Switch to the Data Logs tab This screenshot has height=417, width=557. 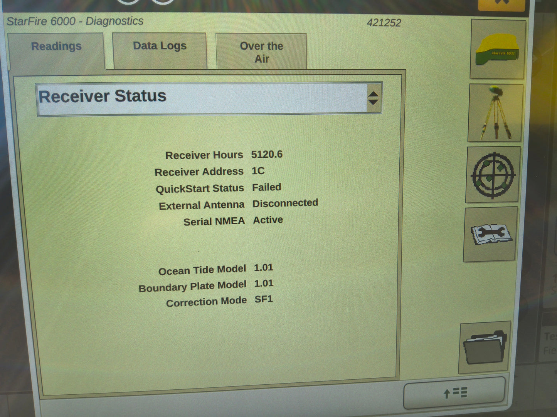click(159, 46)
